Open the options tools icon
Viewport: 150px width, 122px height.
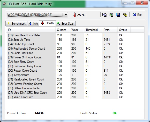(x=125, y=15)
